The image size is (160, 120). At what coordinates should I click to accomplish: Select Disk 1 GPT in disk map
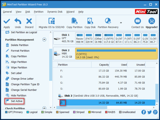[64, 38]
